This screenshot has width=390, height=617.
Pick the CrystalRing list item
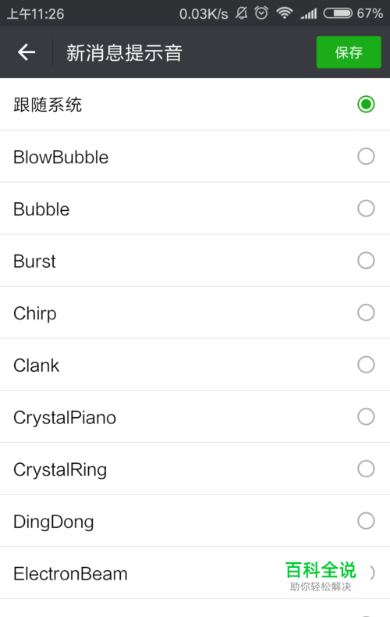(x=195, y=469)
